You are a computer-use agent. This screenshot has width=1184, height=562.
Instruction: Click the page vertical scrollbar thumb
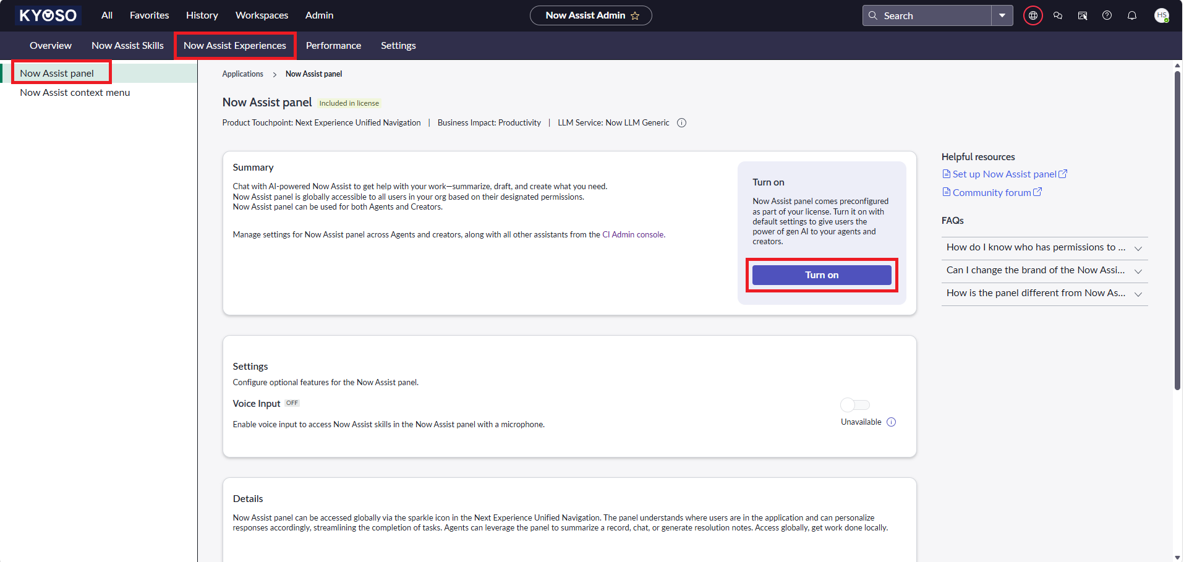[x=1178, y=231]
